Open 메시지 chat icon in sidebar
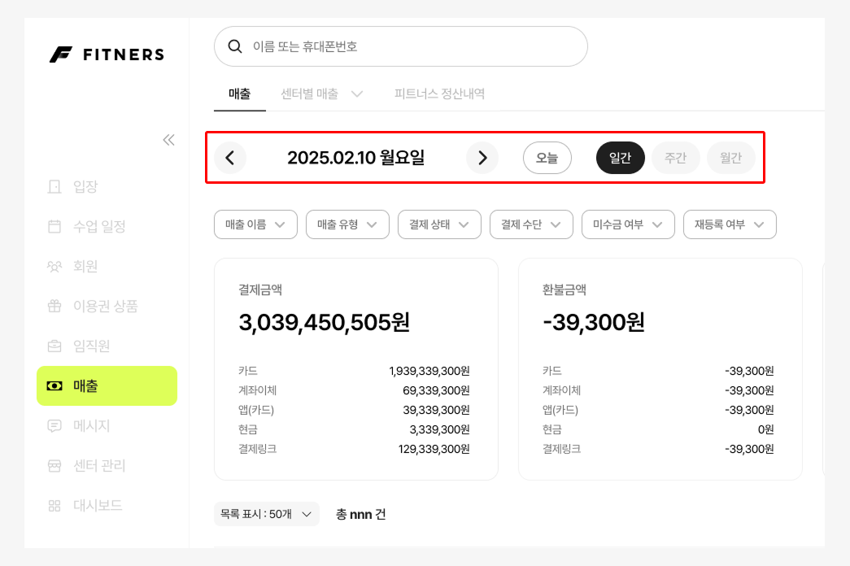This screenshot has width=850, height=566. point(54,425)
